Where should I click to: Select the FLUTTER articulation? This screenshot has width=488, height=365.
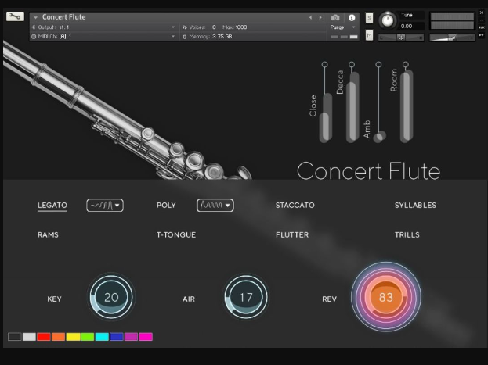[292, 234]
